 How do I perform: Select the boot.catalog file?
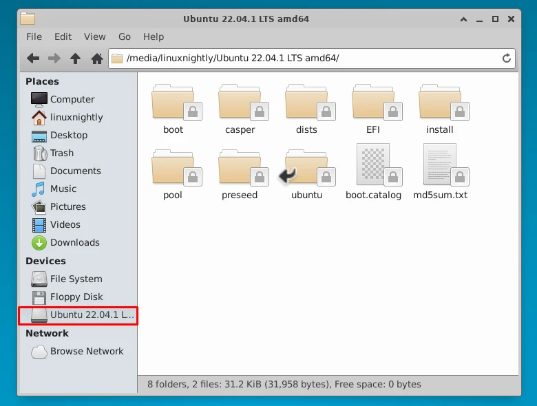(374, 172)
